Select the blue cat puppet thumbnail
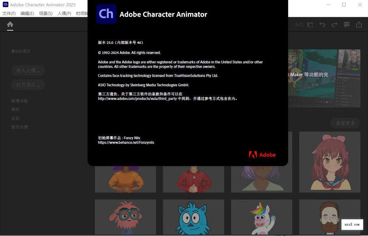 pyautogui.click(x=193, y=217)
